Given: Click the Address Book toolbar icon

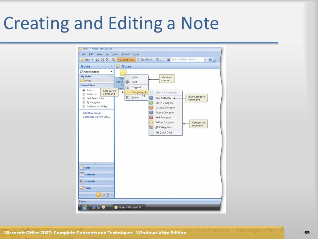Looking at the screenshot, I should click(x=168, y=59).
